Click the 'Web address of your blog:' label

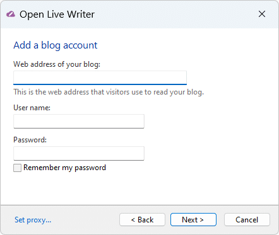pyautogui.click(x=57, y=64)
